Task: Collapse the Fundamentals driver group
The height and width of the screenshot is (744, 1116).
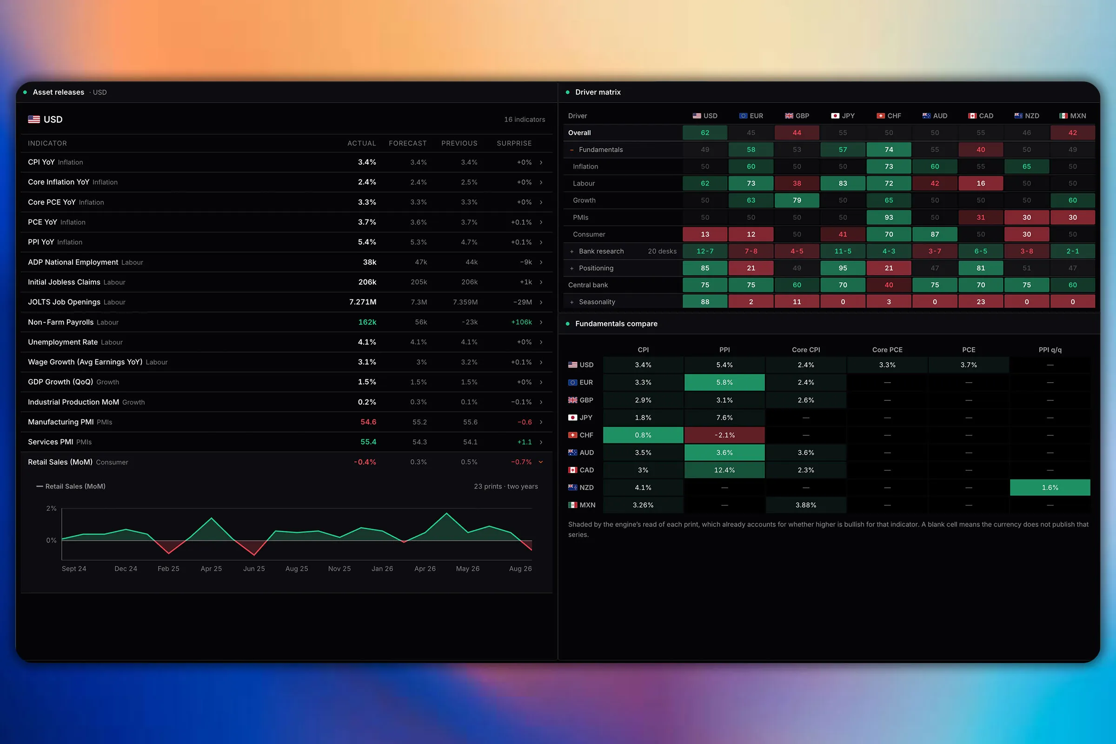Action: pos(572,150)
